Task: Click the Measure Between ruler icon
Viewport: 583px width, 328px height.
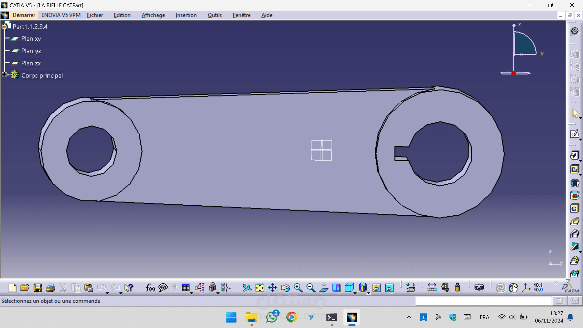Action: (432, 288)
